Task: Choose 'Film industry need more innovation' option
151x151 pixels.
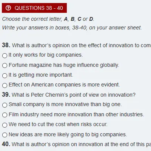Action: click(x=5, y=115)
